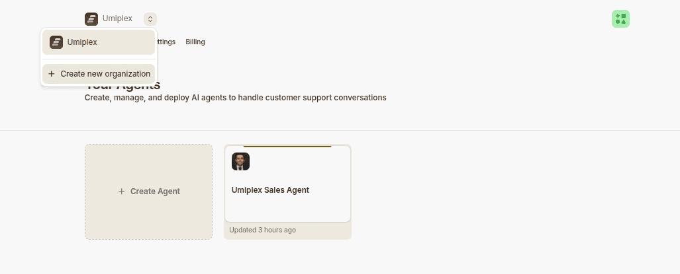The width and height of the screenshot is (680, 274).
Task: Toggle the organization switcher chevron button
Action: tap(150, 19)
